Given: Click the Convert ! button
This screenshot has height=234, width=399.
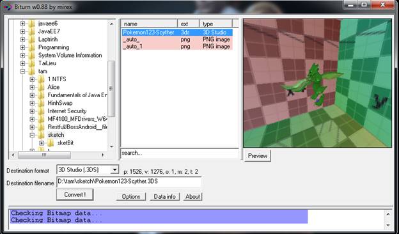Looking at the screenshot, I should point(75,194).
